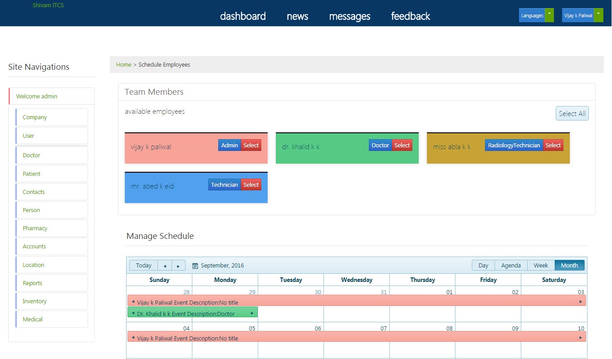Open Accounts in site navigation
Viewport: 612px width, 359px height.
[52, 246]
